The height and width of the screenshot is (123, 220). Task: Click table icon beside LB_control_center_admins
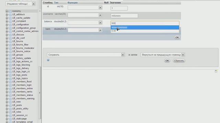(x=10, y=31)
